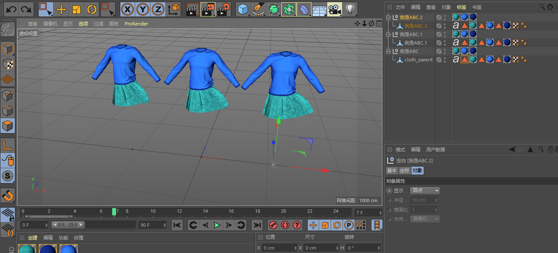Open object manager 文件 menu
This screenshot has width=558, height=253.
click(x=400, y=7)
